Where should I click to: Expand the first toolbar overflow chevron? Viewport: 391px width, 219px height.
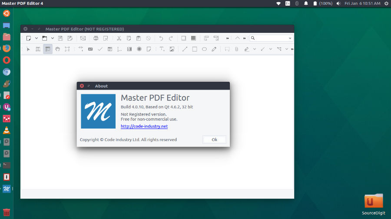(x=227, y=38)
